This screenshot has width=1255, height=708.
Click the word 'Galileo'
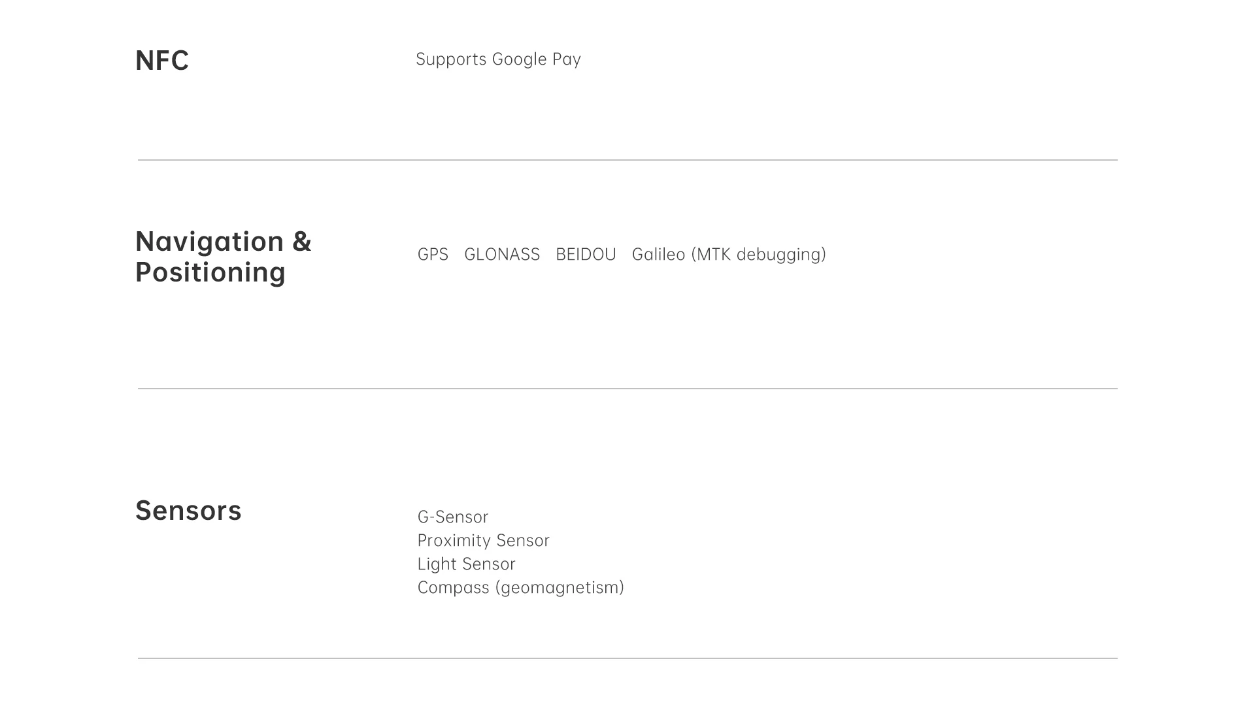pos(658,255)
